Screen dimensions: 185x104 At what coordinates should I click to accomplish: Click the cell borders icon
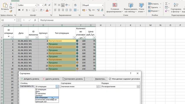34,10
